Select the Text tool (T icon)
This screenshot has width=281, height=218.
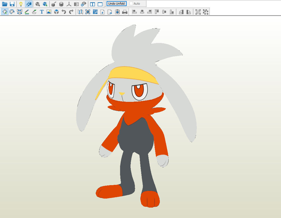tap(42, 12)
